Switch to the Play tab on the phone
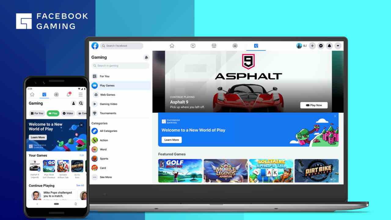 53,113
